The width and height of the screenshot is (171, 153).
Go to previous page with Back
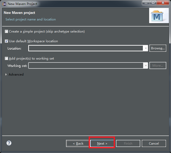[x=78, y=144]
